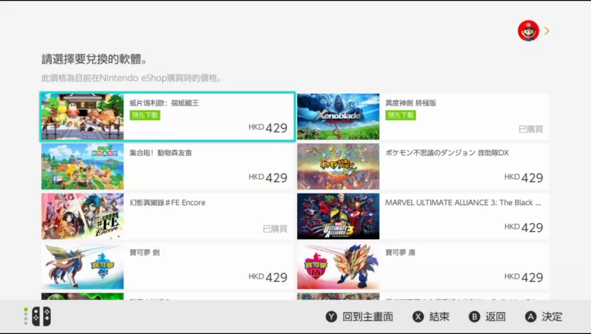
Task: Click the 決定 confirm label
Action: pos(552,317)
